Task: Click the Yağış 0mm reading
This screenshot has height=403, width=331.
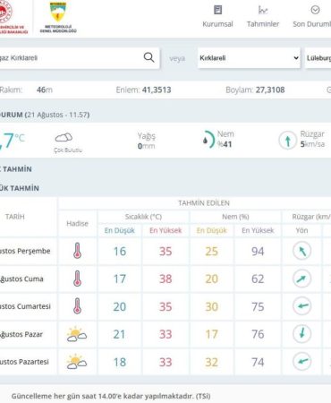Action: (x=147, y=141)
